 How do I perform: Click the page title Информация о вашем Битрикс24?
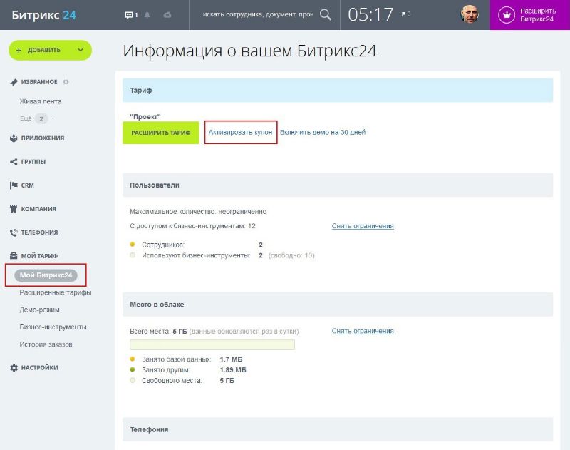[x=250, y=51]
